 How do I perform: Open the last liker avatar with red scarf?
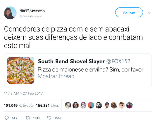point(129,105)
